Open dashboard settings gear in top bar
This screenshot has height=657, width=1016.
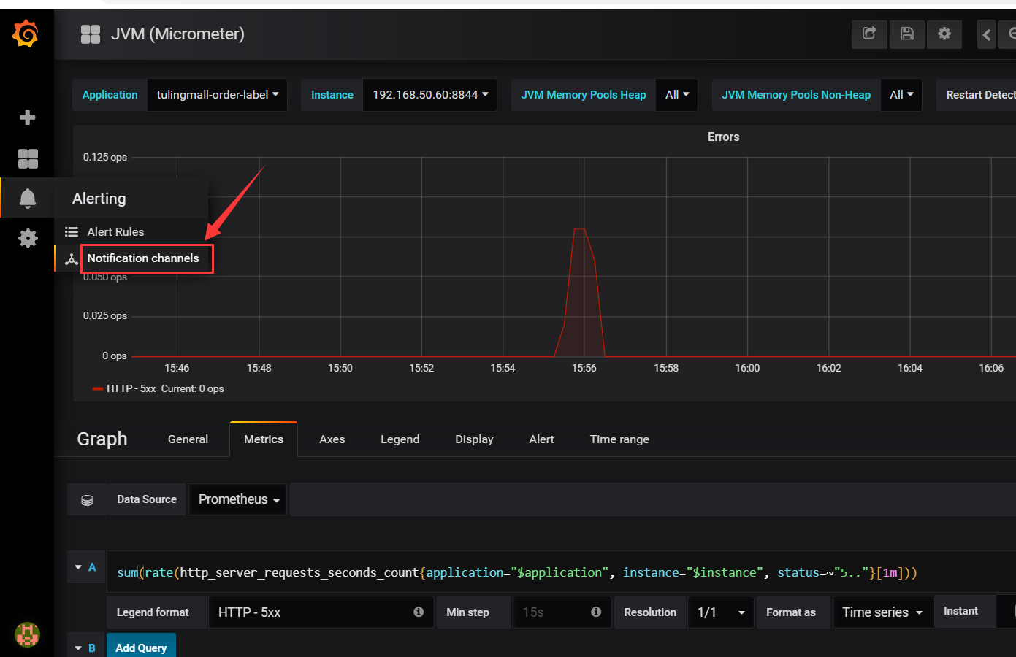coord(944,34)
